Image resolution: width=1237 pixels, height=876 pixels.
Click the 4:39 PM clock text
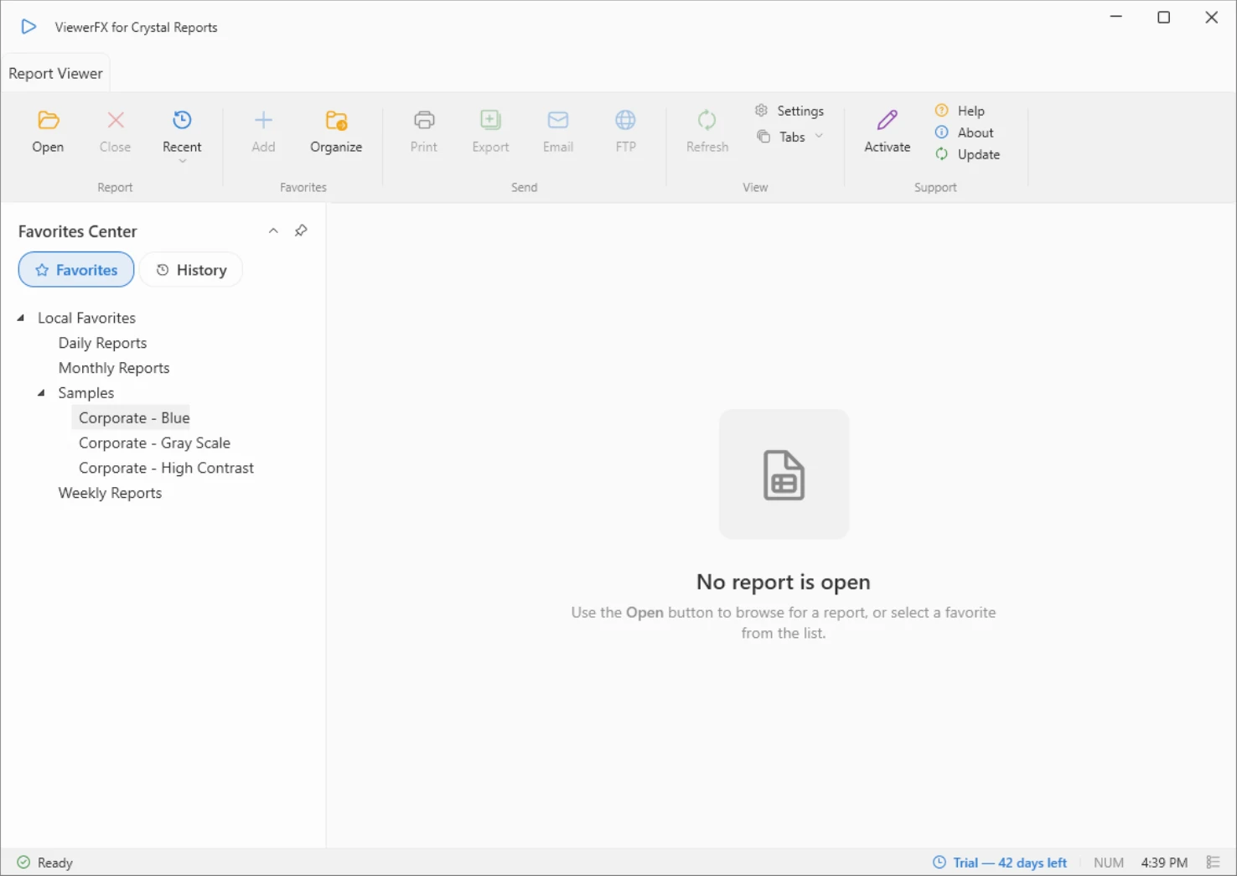[1164, 863]
